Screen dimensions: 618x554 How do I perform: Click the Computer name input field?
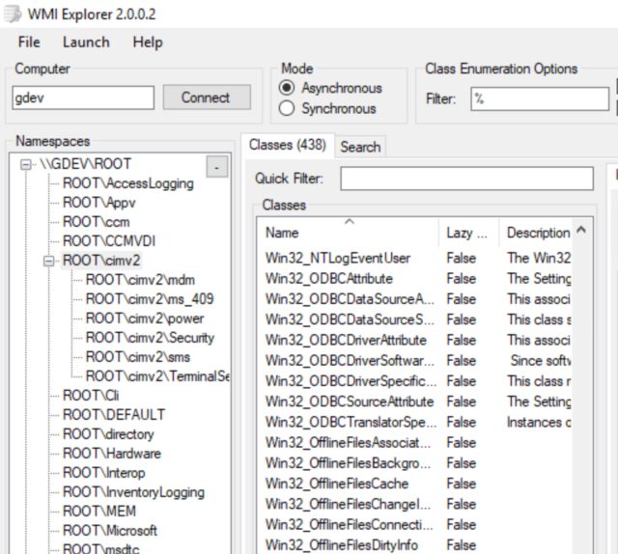click(x=83, y=97)
